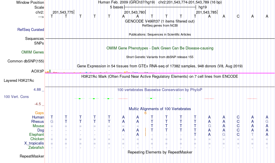Select the AOX3P gene label
275x163 pixels.
tap(38, 71)
